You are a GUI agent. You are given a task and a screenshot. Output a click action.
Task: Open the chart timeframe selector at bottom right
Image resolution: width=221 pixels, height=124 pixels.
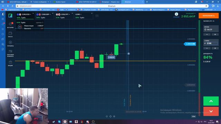click(x=194, y=116)
